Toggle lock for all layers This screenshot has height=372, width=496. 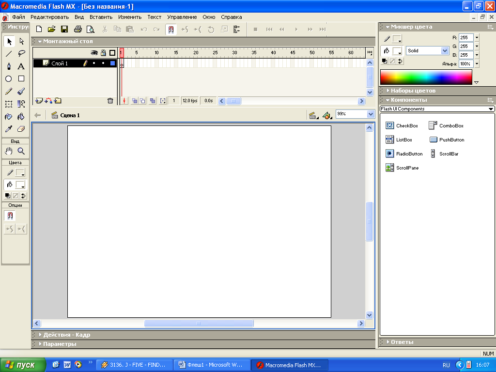(103, 53)
